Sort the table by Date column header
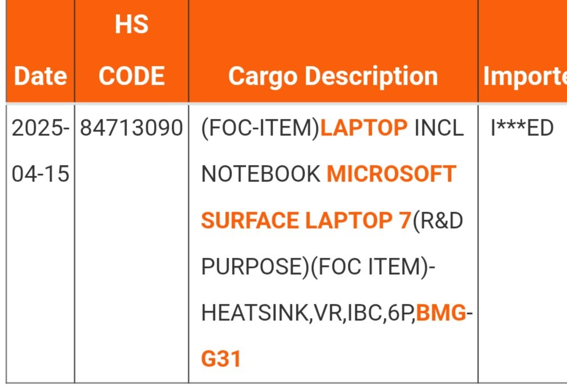Viewport: 567px width, 391px height. [40, 76]
